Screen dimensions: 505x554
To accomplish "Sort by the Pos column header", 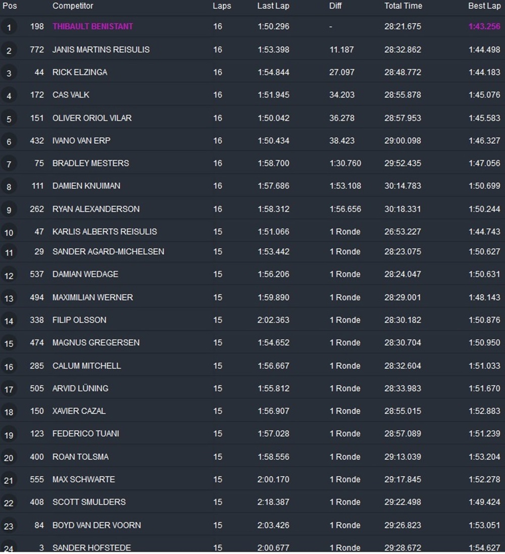I will click(x=10, y=6).
